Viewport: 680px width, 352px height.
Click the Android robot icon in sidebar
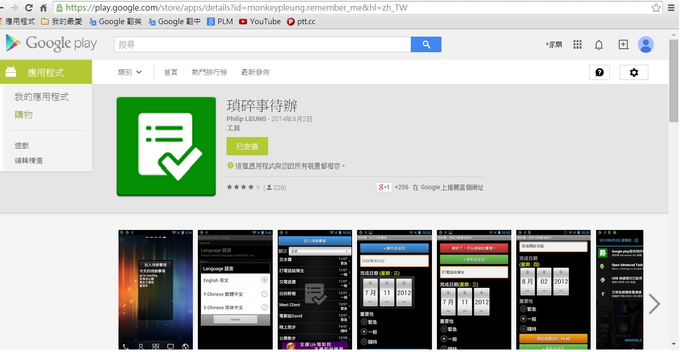coord(11,72)
